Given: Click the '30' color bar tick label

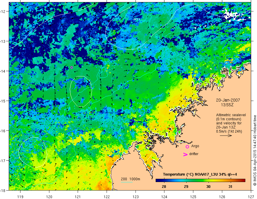Looking at the screenshot, I should click(208, 187).
